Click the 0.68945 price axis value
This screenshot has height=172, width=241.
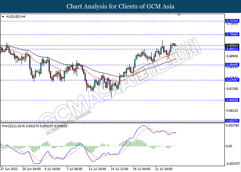tap(232, 56)
